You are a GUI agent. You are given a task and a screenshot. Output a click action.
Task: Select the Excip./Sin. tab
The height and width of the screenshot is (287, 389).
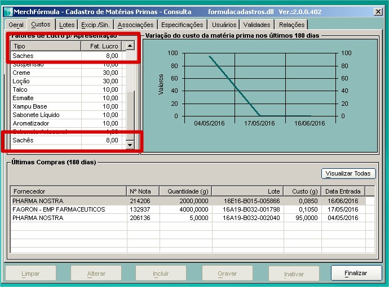click(96, 25)
